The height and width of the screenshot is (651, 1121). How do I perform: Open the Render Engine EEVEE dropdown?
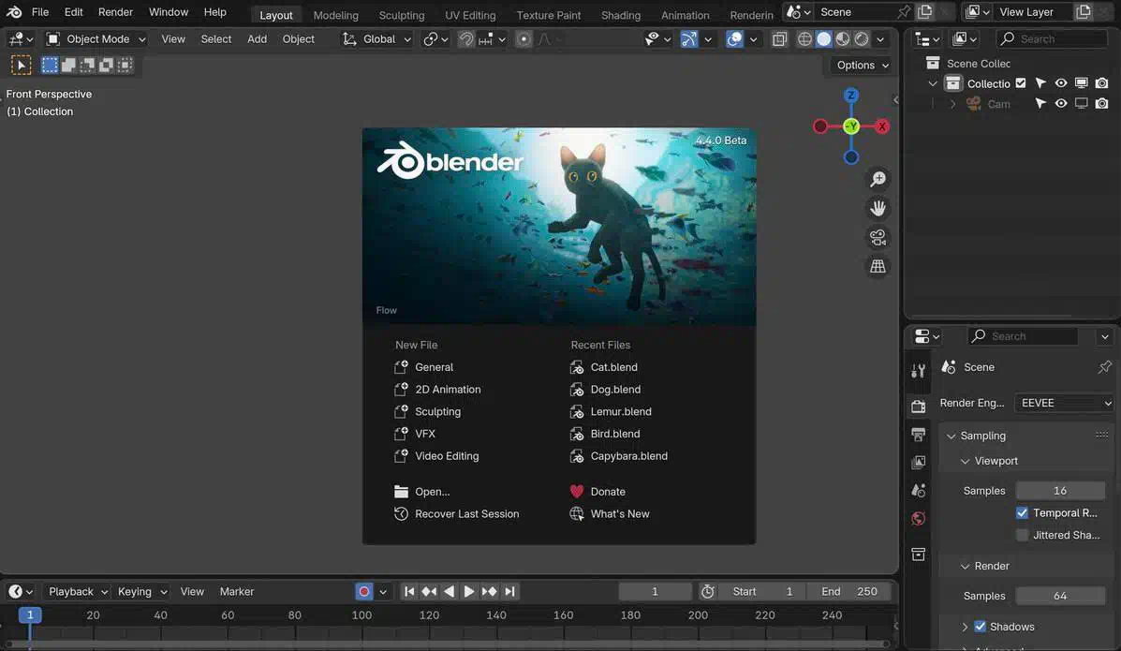(1065, 403)
